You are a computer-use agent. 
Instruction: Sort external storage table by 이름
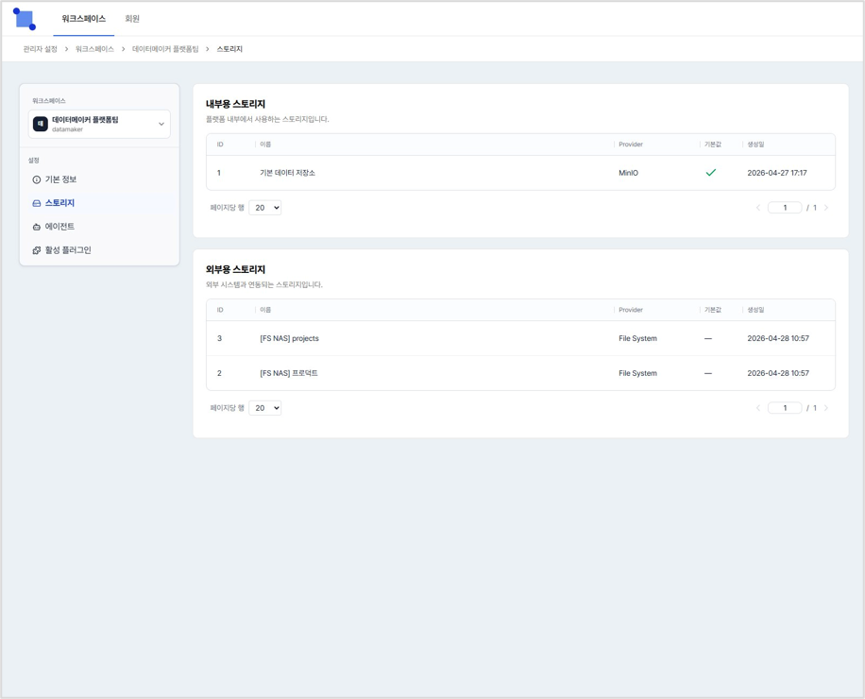pos(265,310)
